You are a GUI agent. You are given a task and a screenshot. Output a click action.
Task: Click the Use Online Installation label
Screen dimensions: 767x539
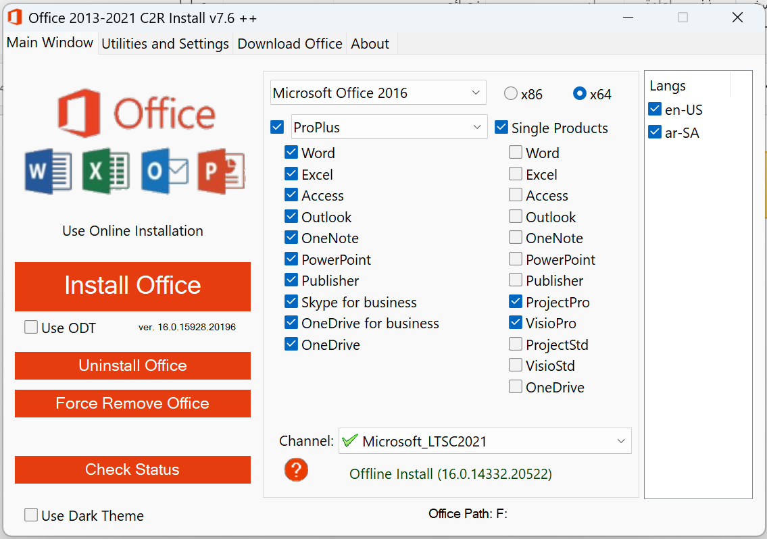(x=132, y=231)
